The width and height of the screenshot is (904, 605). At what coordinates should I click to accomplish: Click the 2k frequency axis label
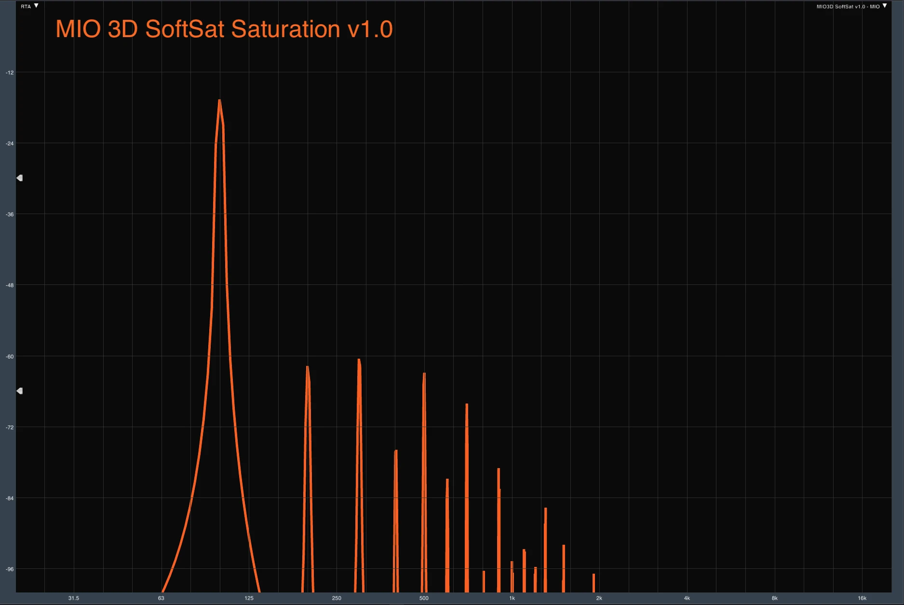tap(599, 598)
